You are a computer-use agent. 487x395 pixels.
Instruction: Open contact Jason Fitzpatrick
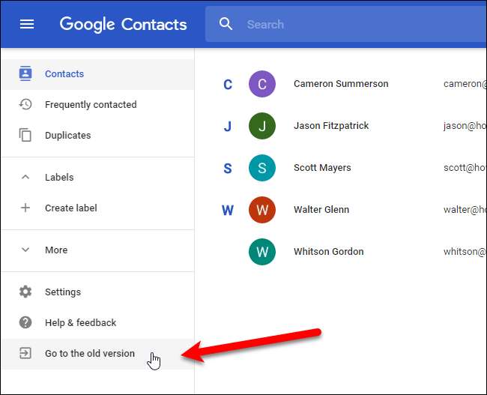click(x=331, y=126)
